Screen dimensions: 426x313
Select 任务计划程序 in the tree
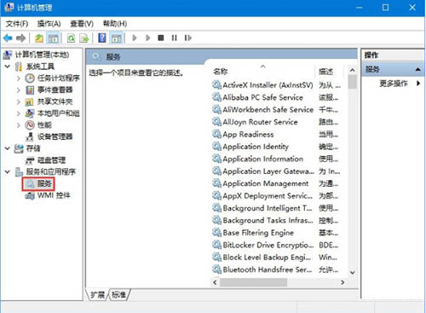tap(59, 78)
